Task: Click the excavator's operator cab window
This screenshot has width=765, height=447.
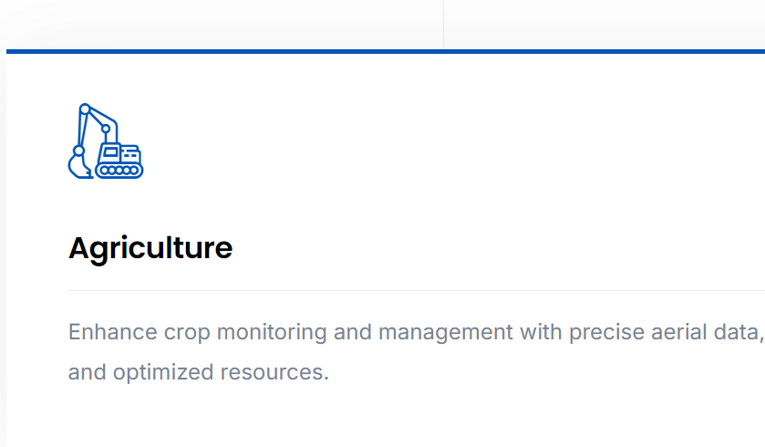Action: (x=110, y=151)
